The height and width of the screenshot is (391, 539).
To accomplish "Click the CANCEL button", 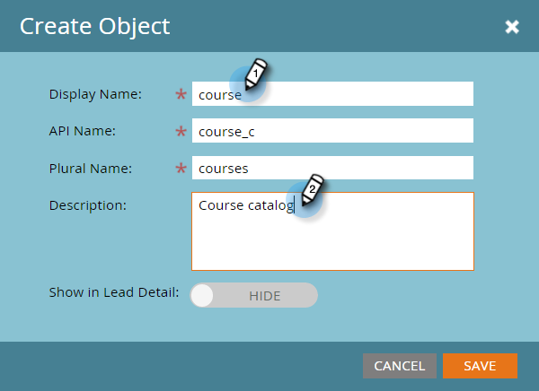I will click(x=400, y=365).
